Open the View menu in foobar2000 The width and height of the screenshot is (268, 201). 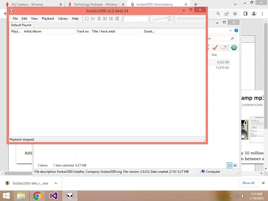34,19
